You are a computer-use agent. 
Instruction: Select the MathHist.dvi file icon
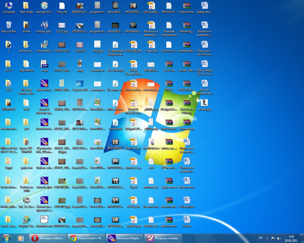coord(44,222)
